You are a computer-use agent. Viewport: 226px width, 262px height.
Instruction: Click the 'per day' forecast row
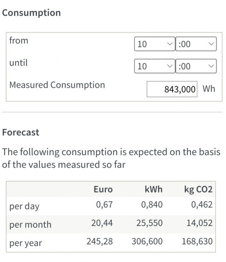coord(111,206)
